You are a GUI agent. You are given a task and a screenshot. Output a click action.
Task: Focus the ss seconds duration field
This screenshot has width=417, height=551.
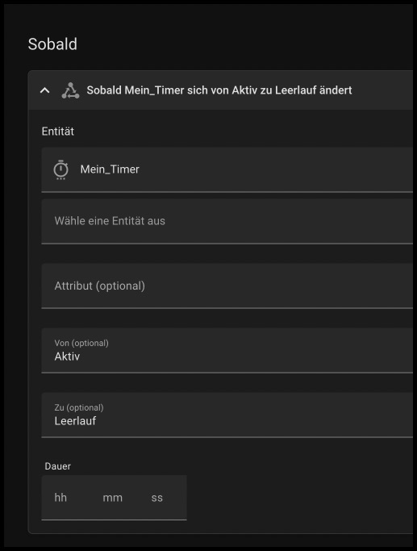click(156, 498)
